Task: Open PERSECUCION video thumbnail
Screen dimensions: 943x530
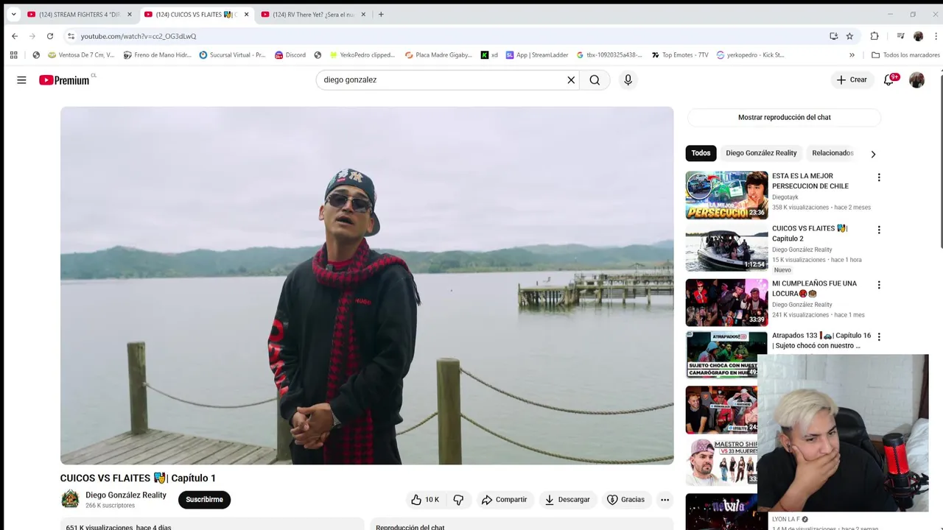Action: click(x=726, y=195)
